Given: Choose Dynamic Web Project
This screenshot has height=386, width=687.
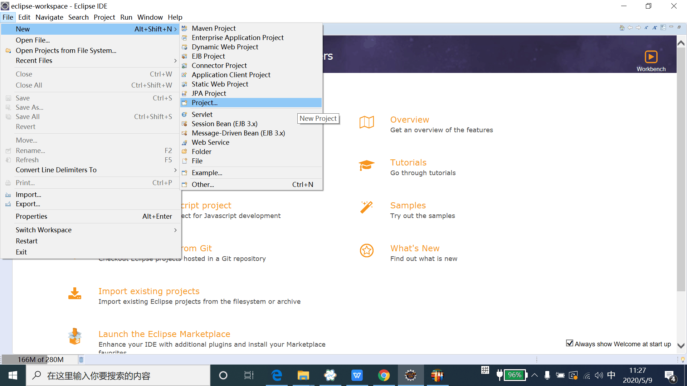Looking at the screenshot, I should pyautogui.click(x=251, y=47).
